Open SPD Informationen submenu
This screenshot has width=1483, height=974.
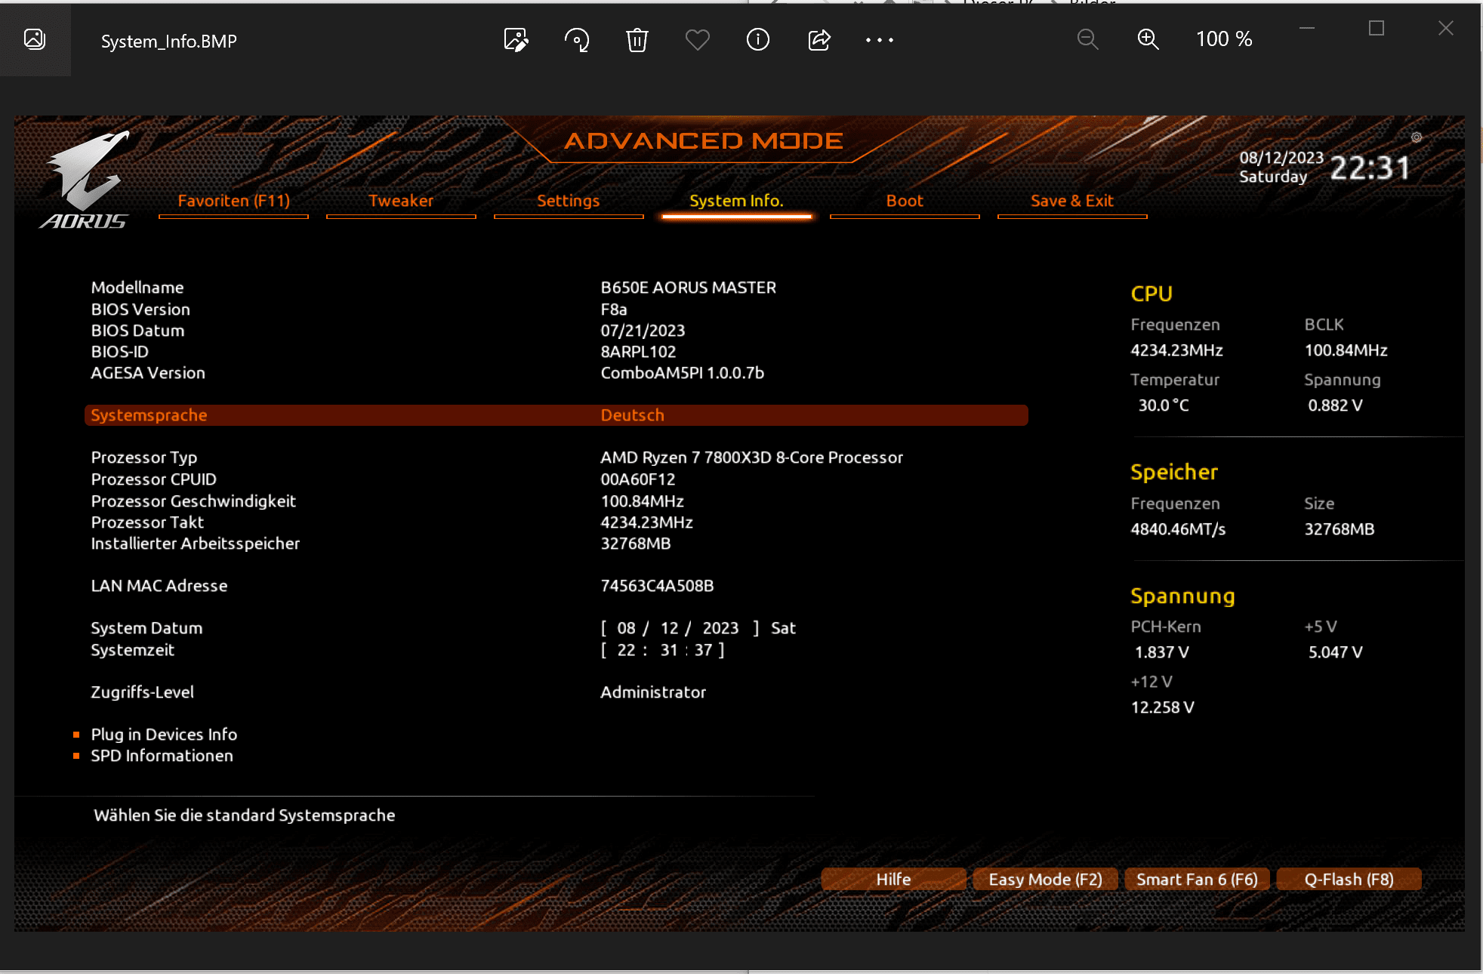pos(162,756)
